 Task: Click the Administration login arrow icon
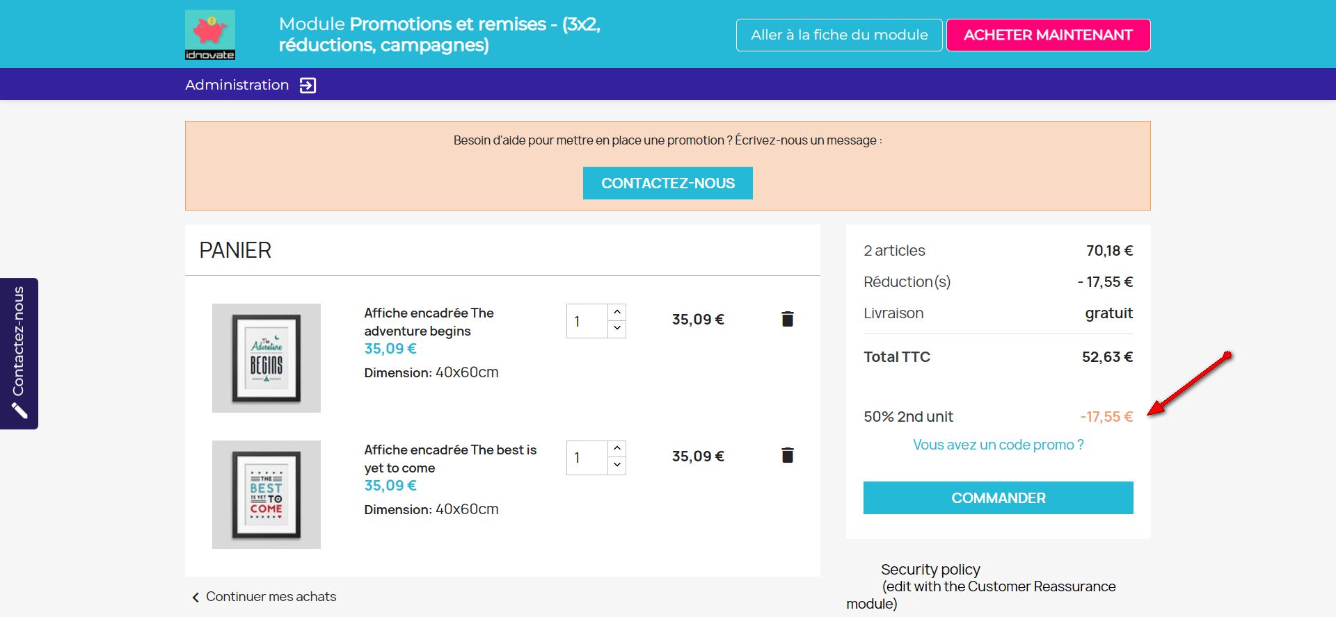tap(308, 85)
